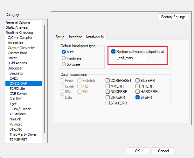Image resolution: width=194 pixels, height=158 pixels.
Task: Open Build Actions category
Action: (x=24, y=63)
